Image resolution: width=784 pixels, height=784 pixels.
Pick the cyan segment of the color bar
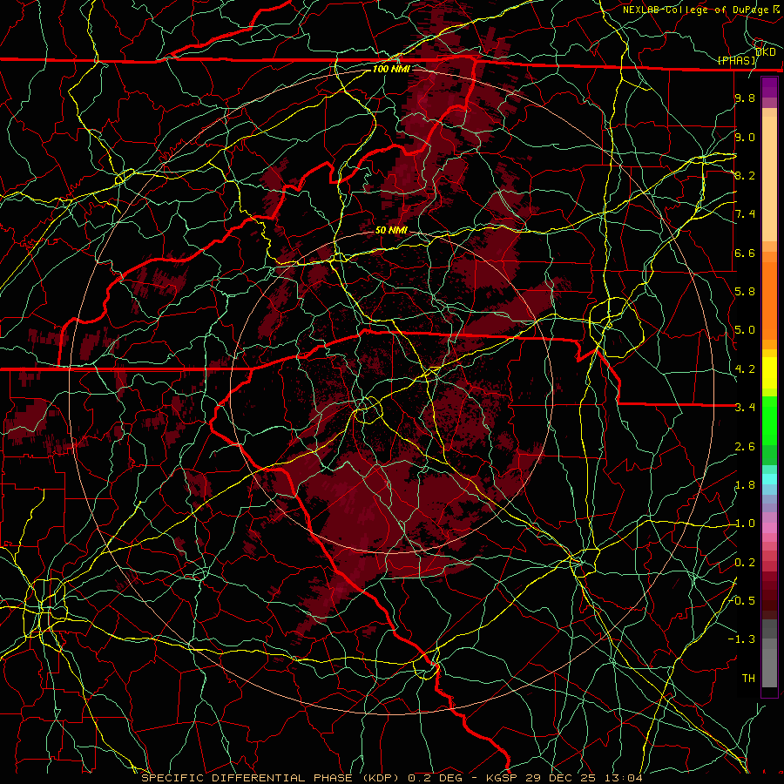tap(769, 479)
